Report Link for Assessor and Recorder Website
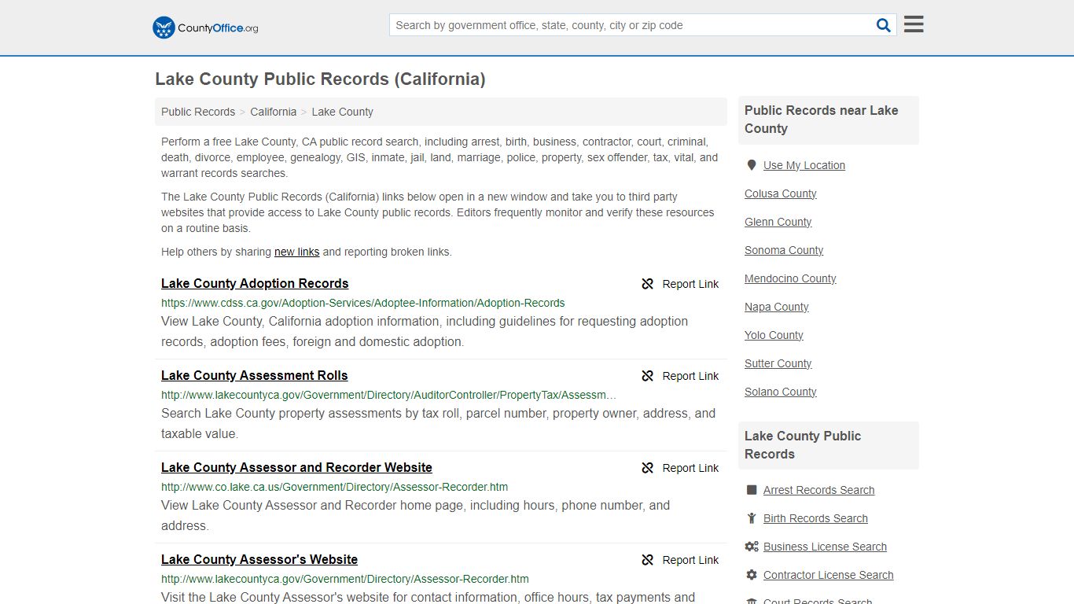The height and width of the screenshot is (604, 1074). [690, 468]
